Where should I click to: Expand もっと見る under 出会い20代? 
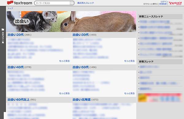point(64,61)
